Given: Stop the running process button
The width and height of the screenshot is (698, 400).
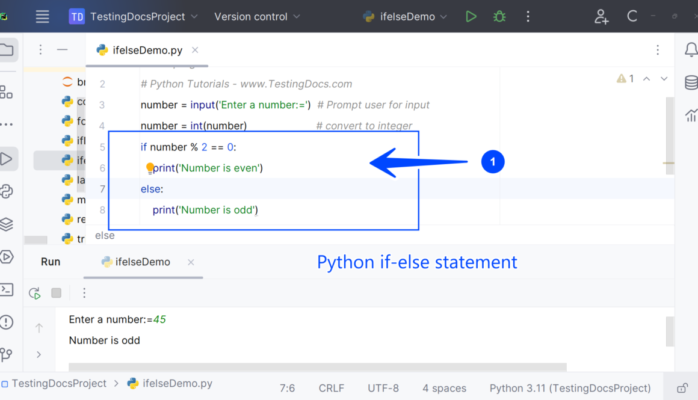Looking at the screenshot, I should pyautogui.click(x=57, y=293).
